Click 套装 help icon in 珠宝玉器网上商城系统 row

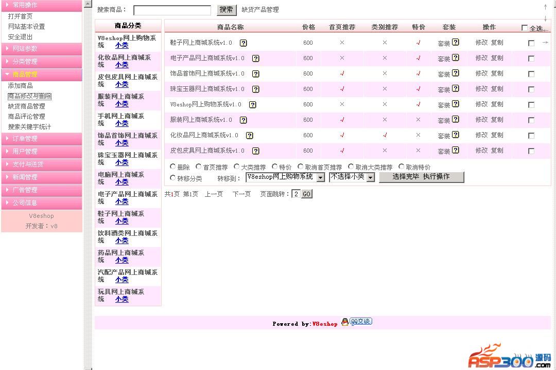[456, 88]
